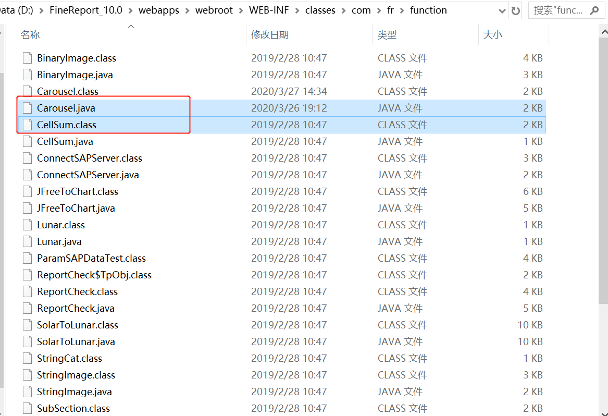The width and height of the screenshot is (608, 416).
Task: Select the ReportCheck$TpObj.class file name
Action: (94, 275)
